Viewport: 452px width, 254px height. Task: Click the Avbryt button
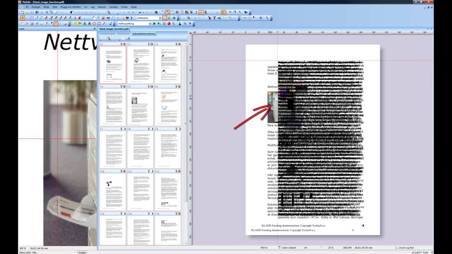(82, 252)
